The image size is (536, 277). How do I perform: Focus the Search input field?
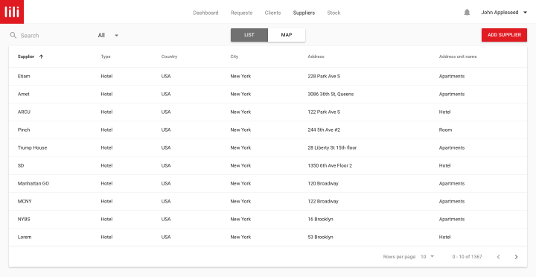pos(51,35)
